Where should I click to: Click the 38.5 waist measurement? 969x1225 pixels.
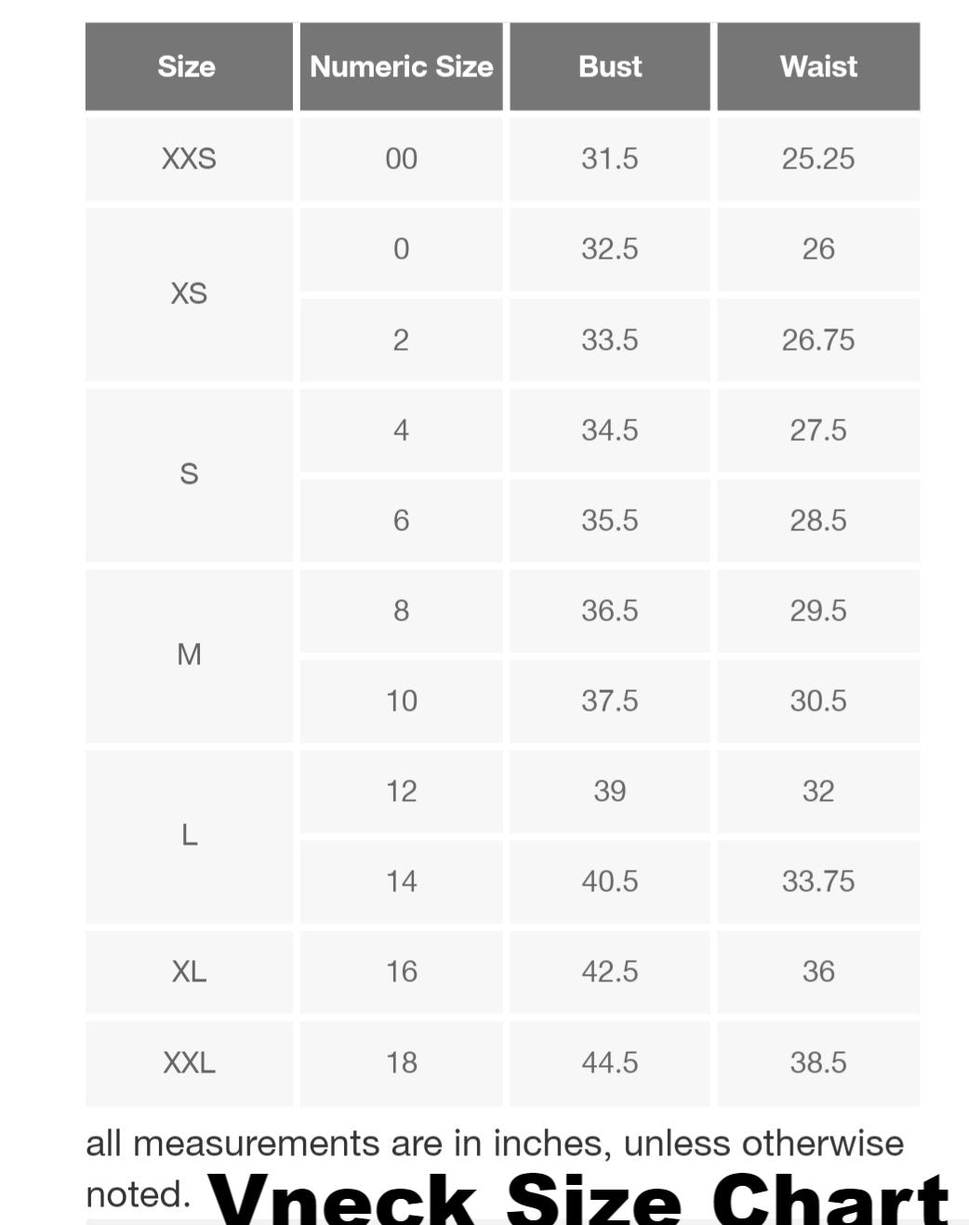pos(818,1062)
